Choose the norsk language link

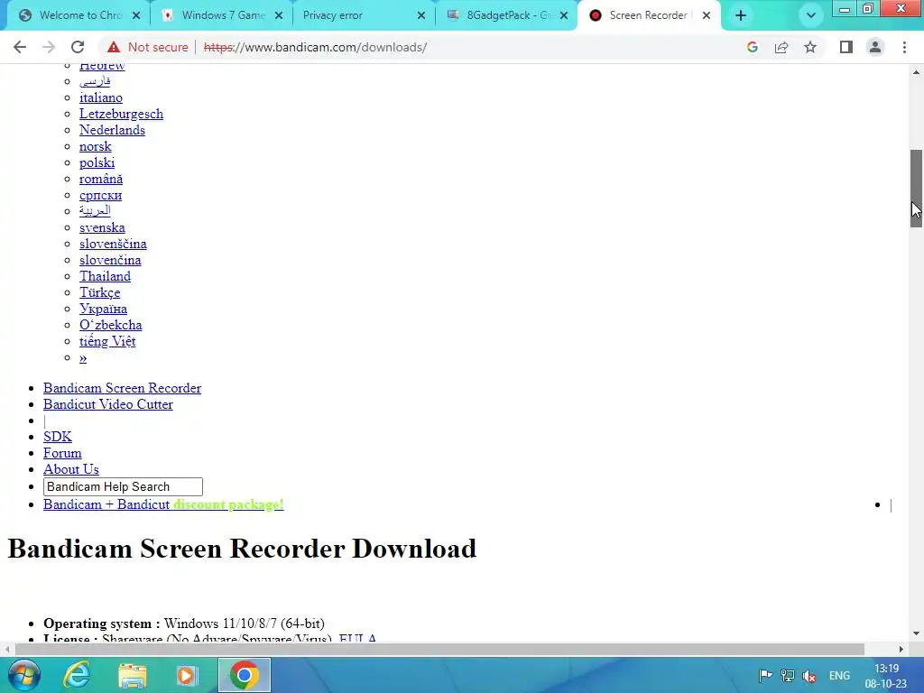(96, 146)
